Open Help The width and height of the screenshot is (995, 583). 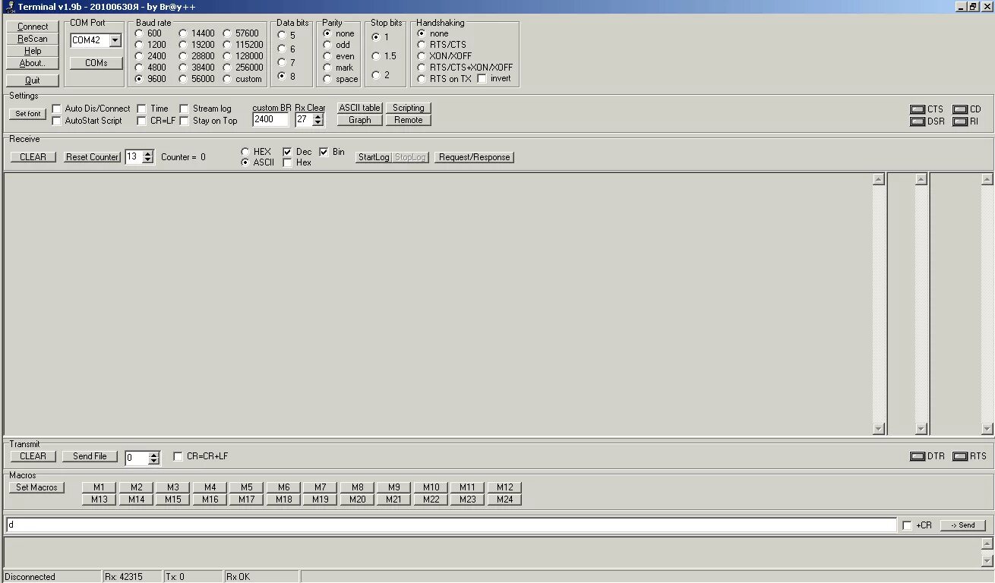click(33, 51)
